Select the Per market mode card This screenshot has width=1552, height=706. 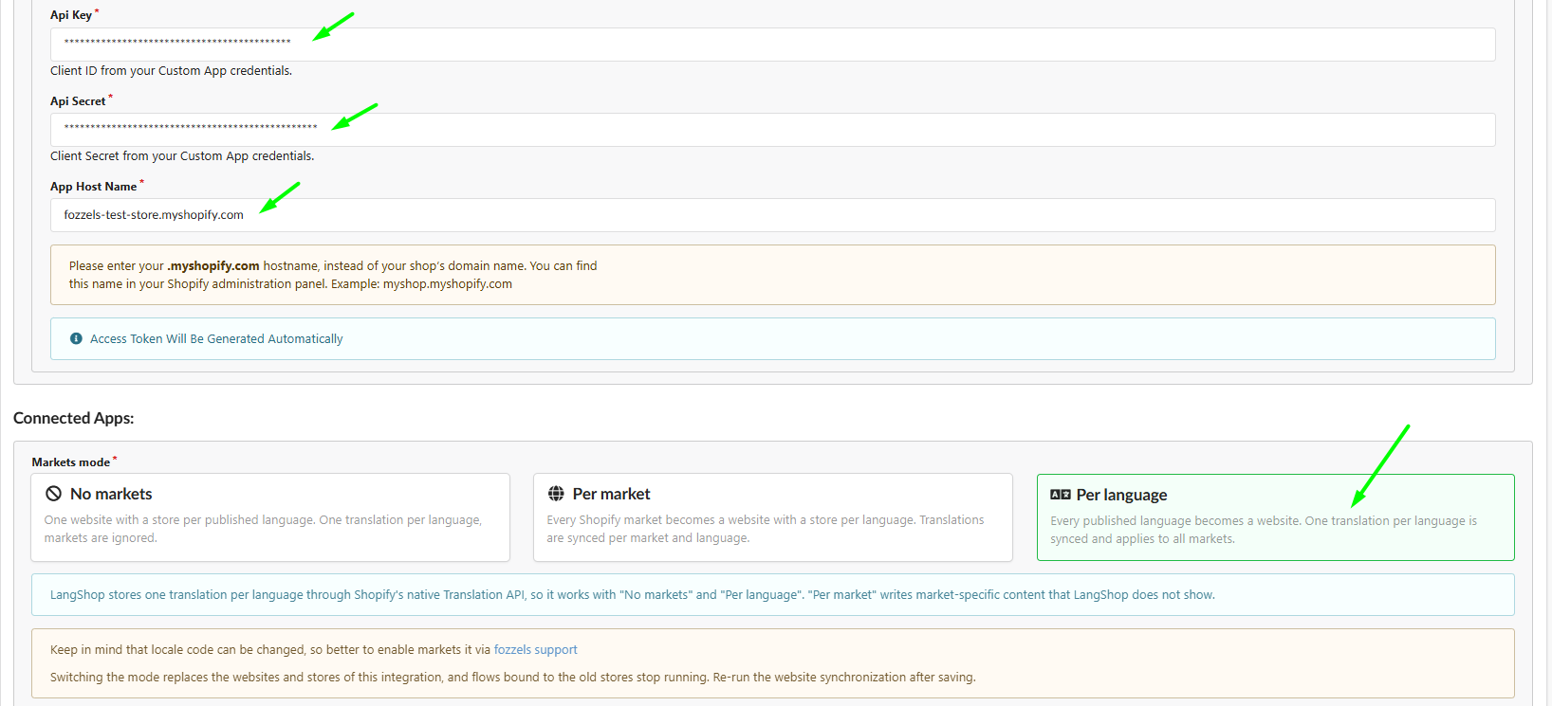[x=773, y=517]
